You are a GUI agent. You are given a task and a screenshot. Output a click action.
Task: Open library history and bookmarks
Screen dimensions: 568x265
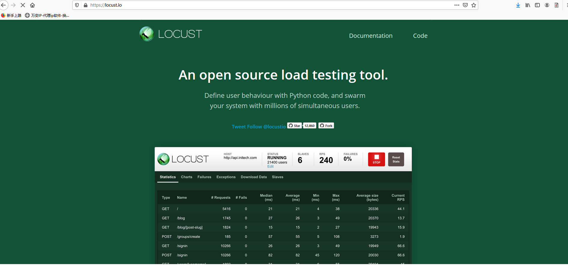click(x=528, y=5)
